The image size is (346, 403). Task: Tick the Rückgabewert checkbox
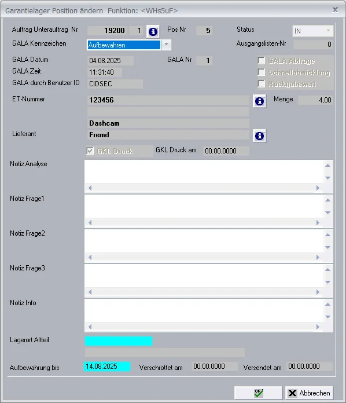tap(261, 84)
